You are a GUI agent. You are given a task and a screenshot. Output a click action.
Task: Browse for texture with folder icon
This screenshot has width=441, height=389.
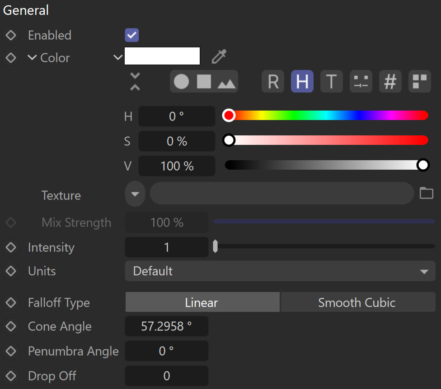pos(427,193)
